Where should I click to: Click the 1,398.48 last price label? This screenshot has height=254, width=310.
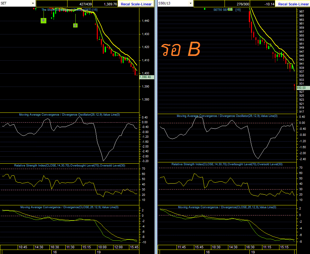coord(147,77)
